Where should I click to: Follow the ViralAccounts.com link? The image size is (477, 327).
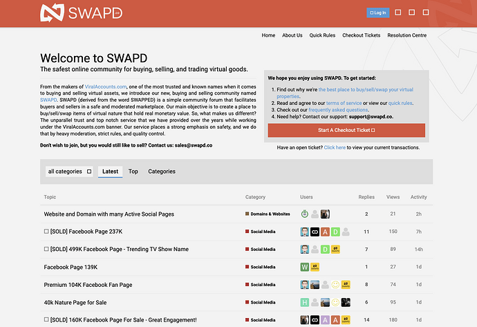click(x=106, y=86)
